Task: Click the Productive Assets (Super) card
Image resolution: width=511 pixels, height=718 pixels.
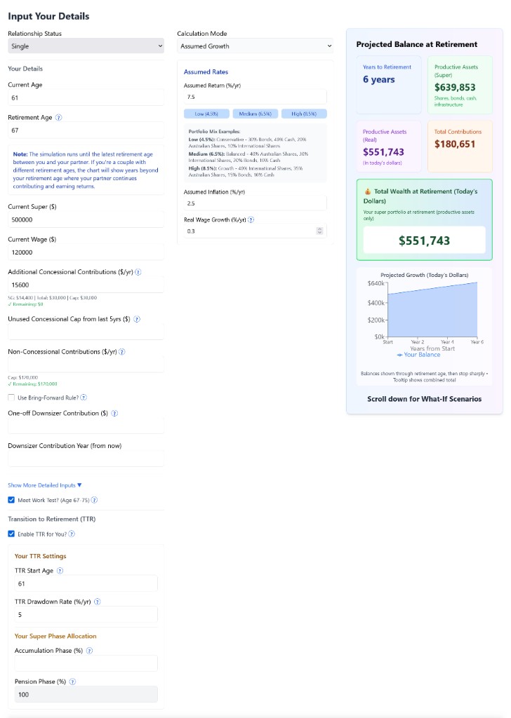Action: coord(460,85)
